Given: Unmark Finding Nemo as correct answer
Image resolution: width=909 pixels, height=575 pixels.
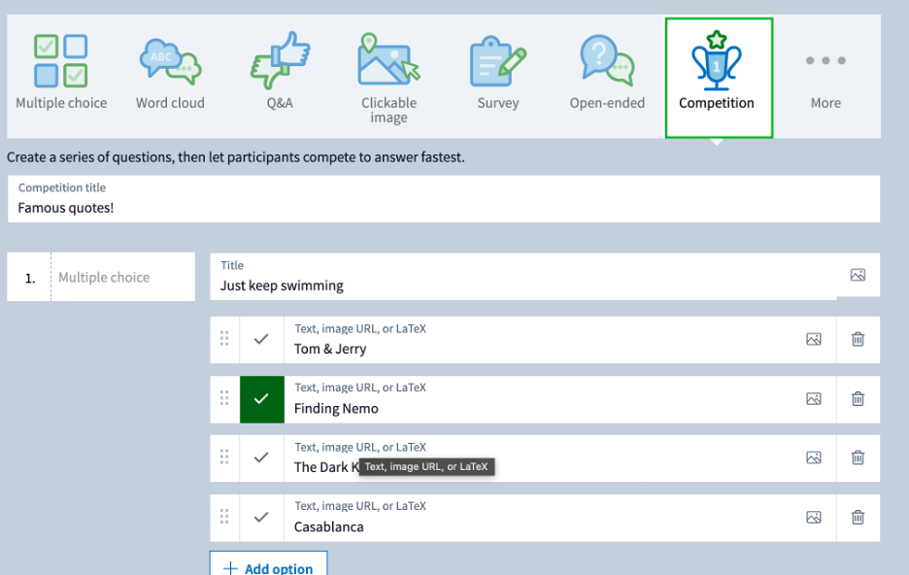Looking at the screenshot, I should tap(261, 399).
